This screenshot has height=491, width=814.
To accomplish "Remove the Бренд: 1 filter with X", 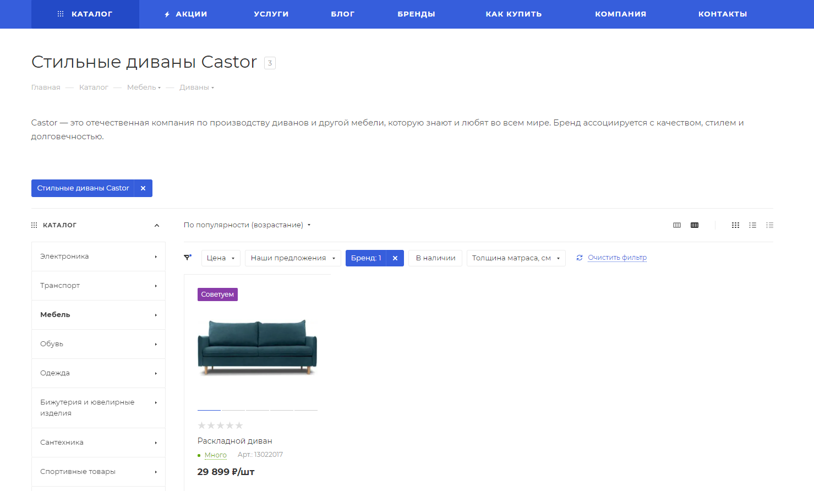I will click(x=395, y=258).
